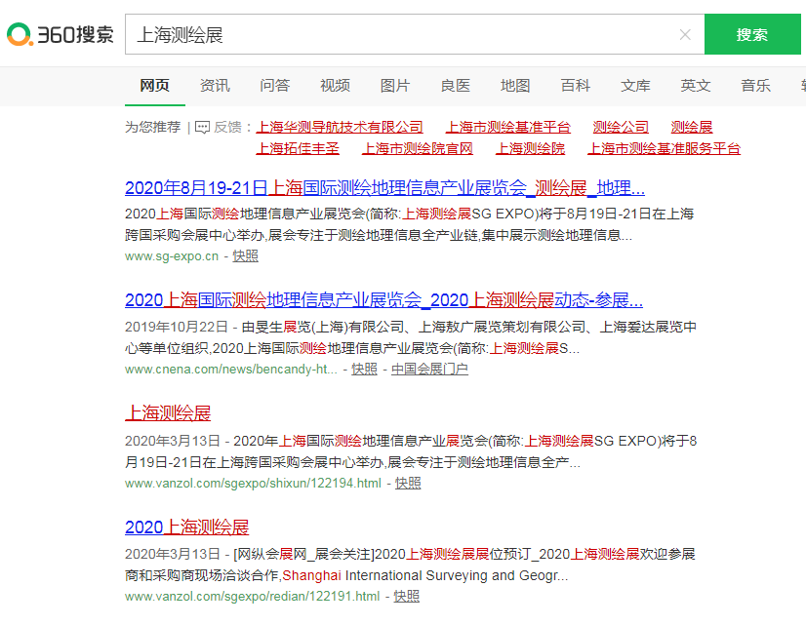
Task: Go to the 视频 tab
Action: click(335, 85)
